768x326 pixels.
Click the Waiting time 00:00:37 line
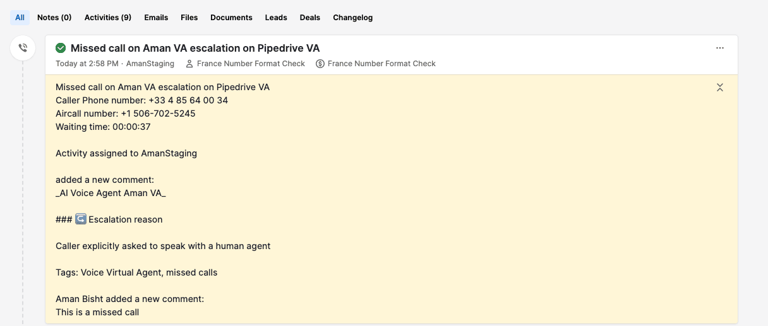[103, 127]
